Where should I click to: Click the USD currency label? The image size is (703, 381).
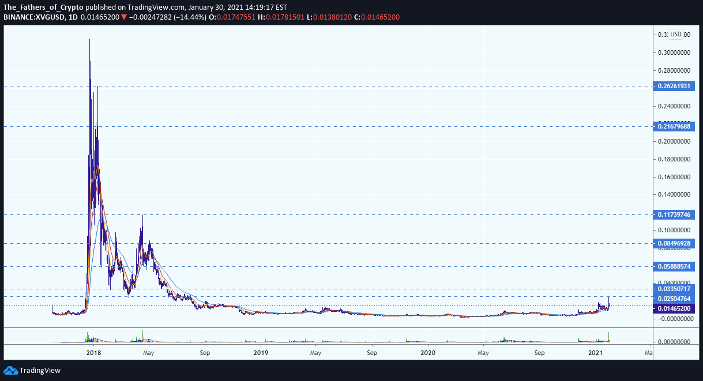(676, 34)
